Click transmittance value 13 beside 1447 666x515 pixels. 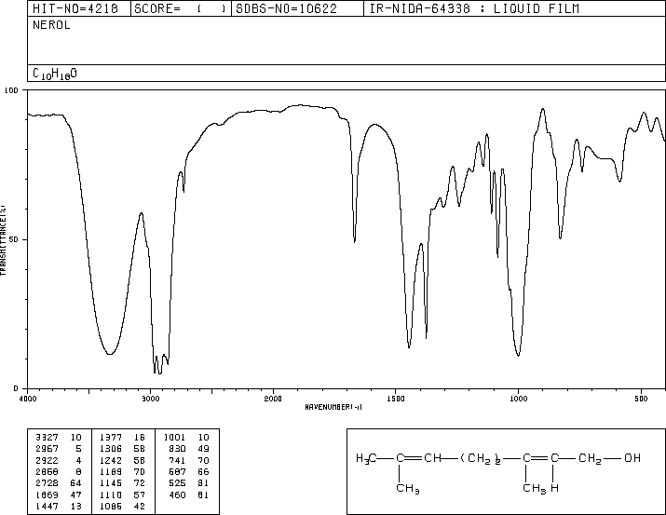click(76, 506)
